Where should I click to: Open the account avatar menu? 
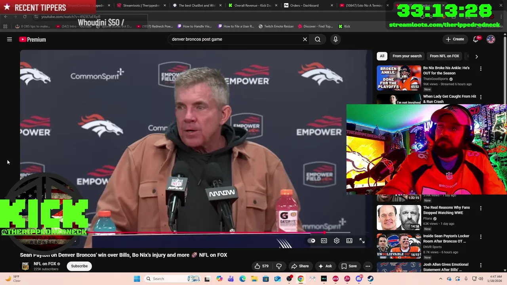[491, 39]
